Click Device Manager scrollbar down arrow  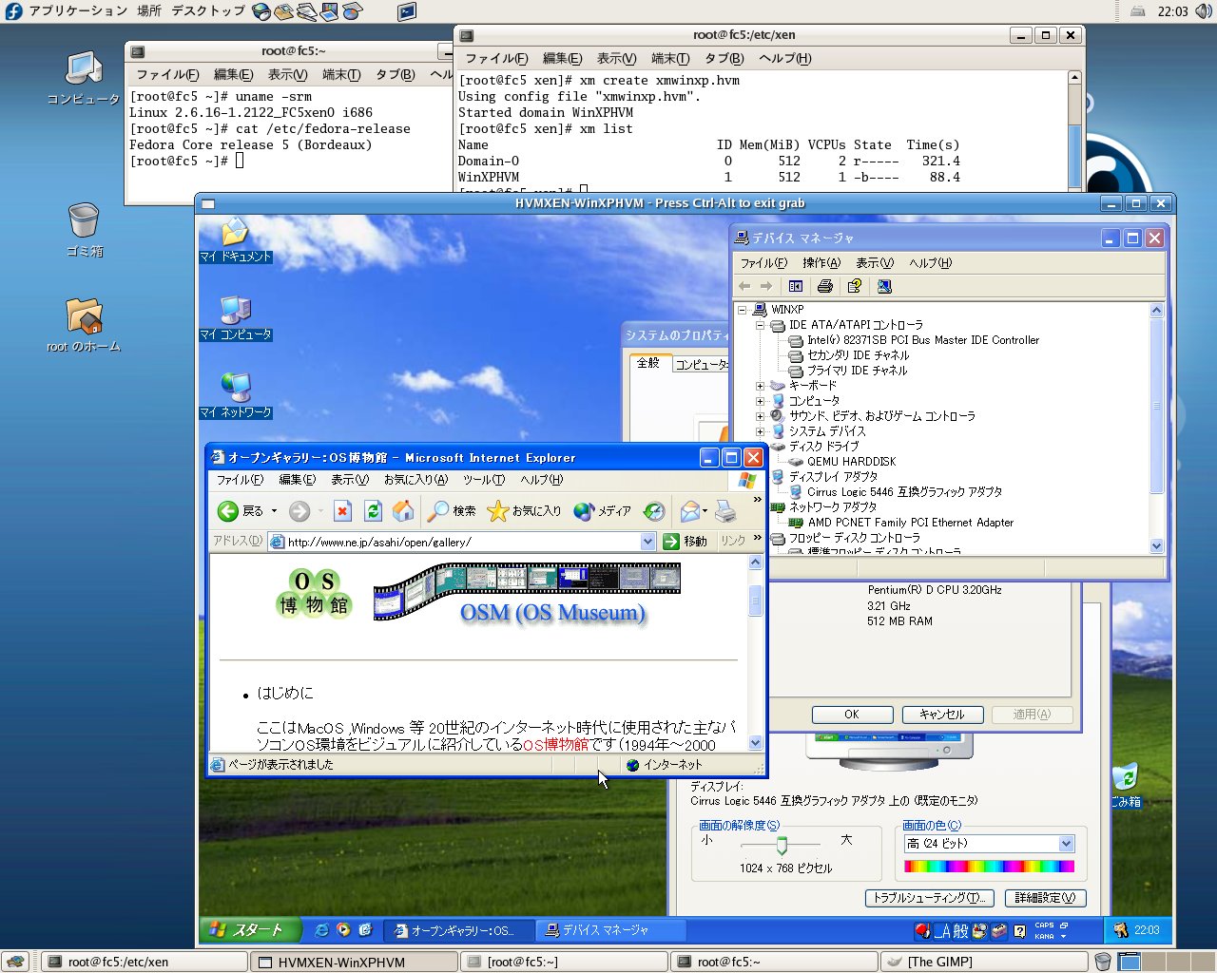1157,545
